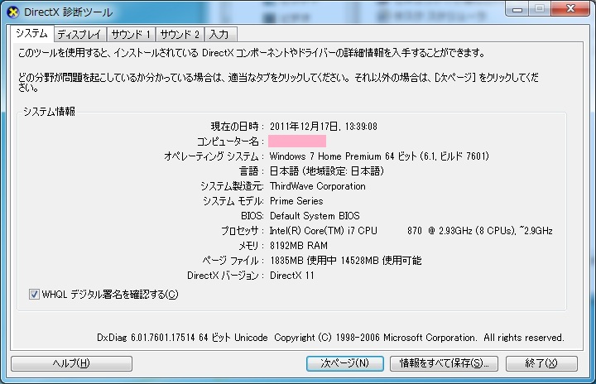Click 情報をすべて保存(S)... button
Image resolution: width=596 pixels, height=384 pixels.
tap(446, 363)
